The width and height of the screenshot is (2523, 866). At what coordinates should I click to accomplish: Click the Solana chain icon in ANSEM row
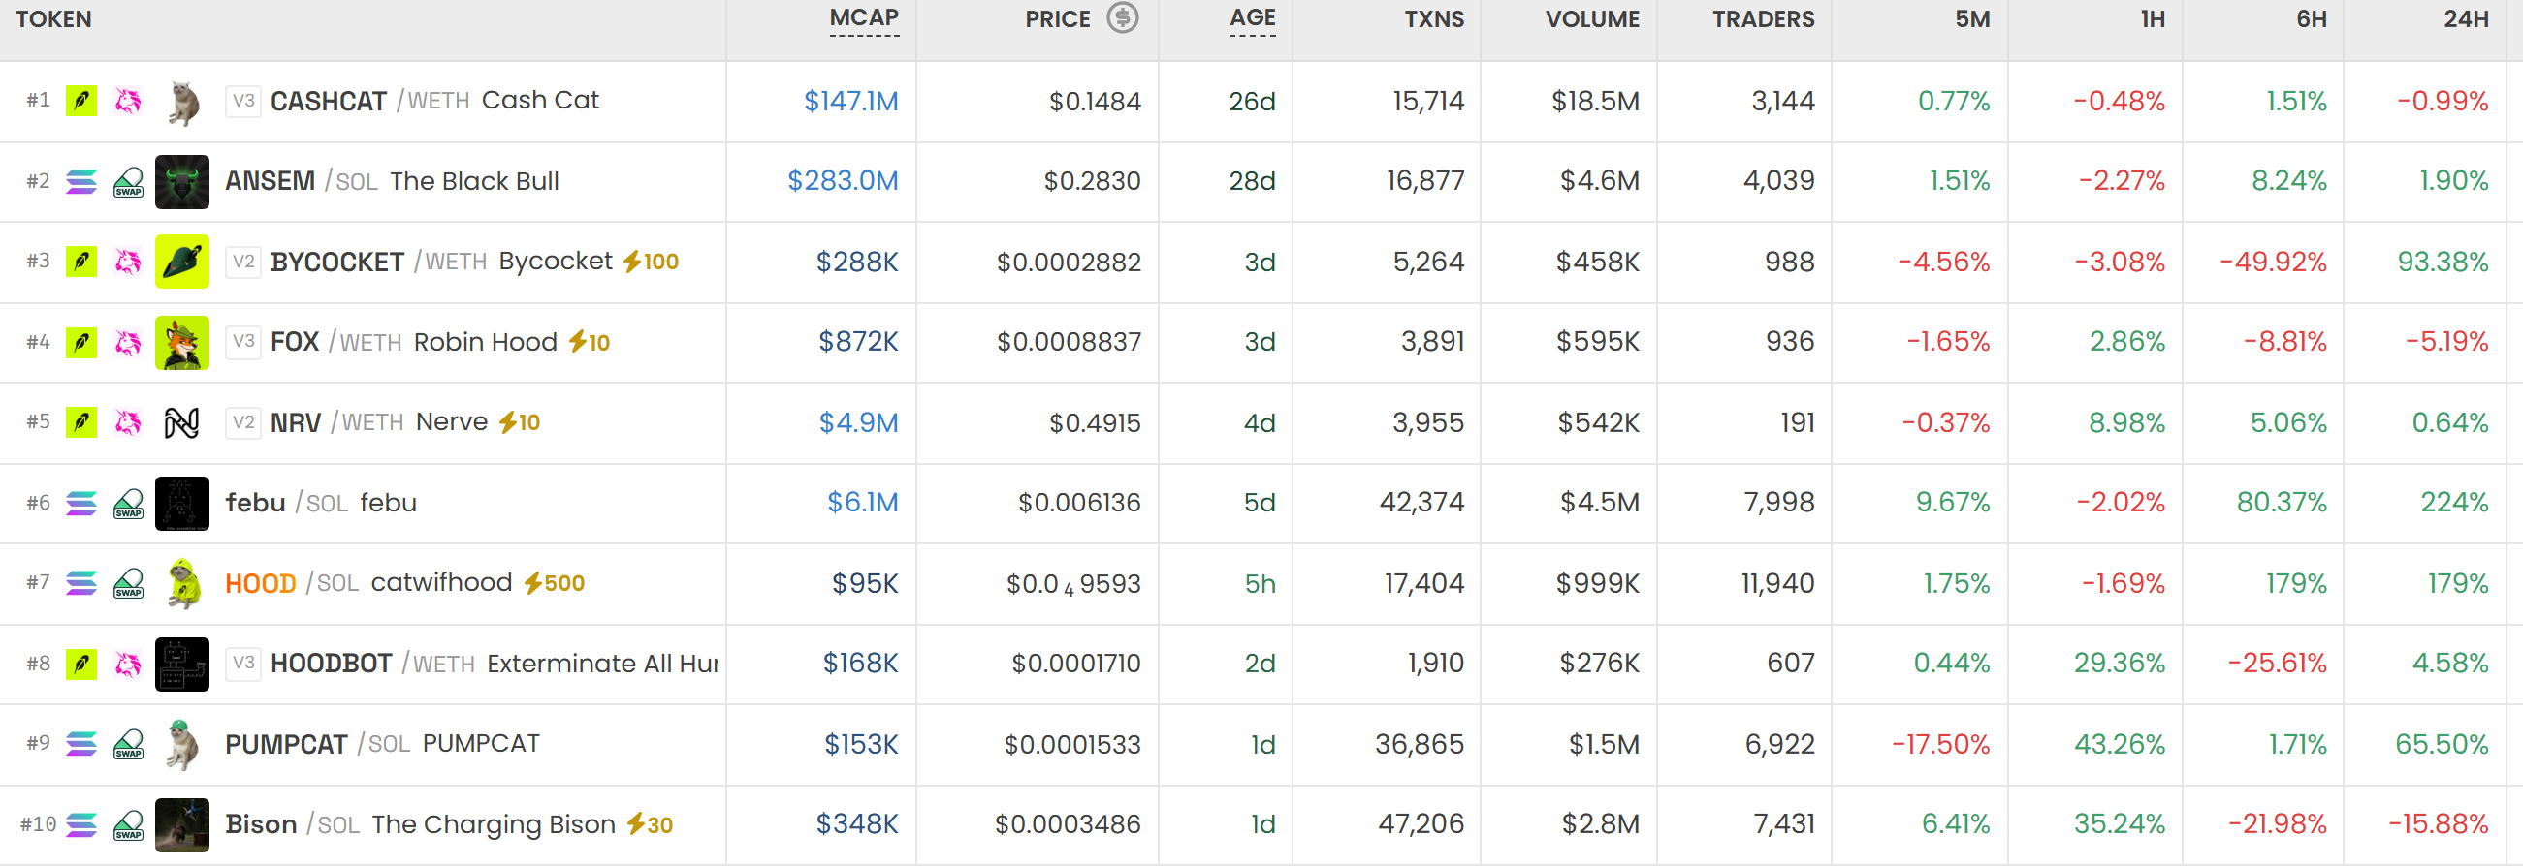tap(81, 181)
